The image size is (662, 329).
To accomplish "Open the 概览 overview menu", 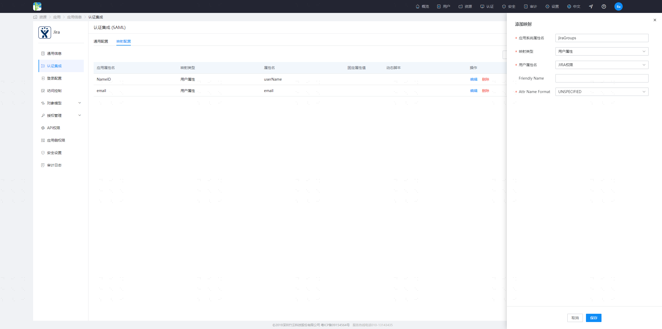I will pos(422,6).
